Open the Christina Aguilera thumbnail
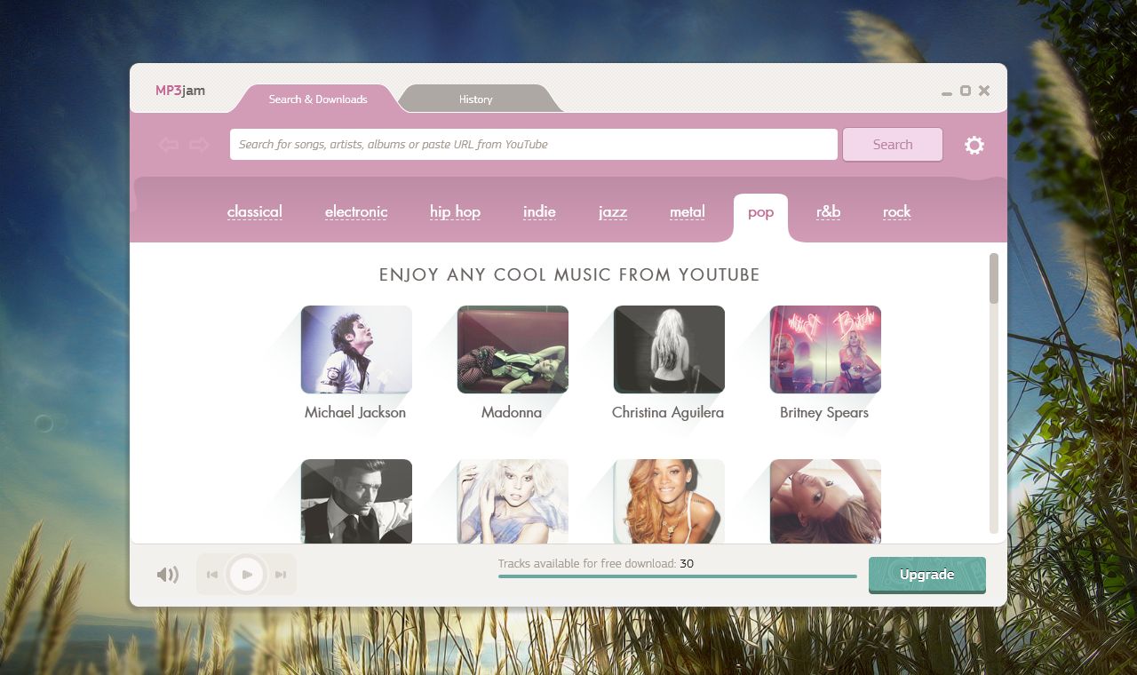This screenshot has width=1137, height=675. tap(669, 349)
